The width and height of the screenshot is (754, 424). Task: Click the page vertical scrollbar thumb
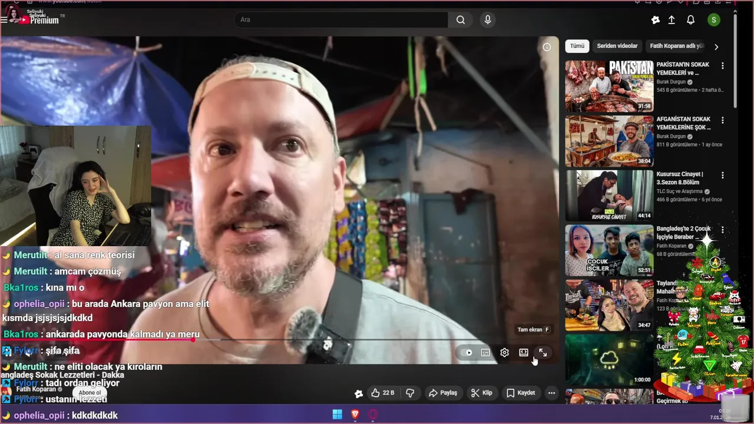pos(735,60)
